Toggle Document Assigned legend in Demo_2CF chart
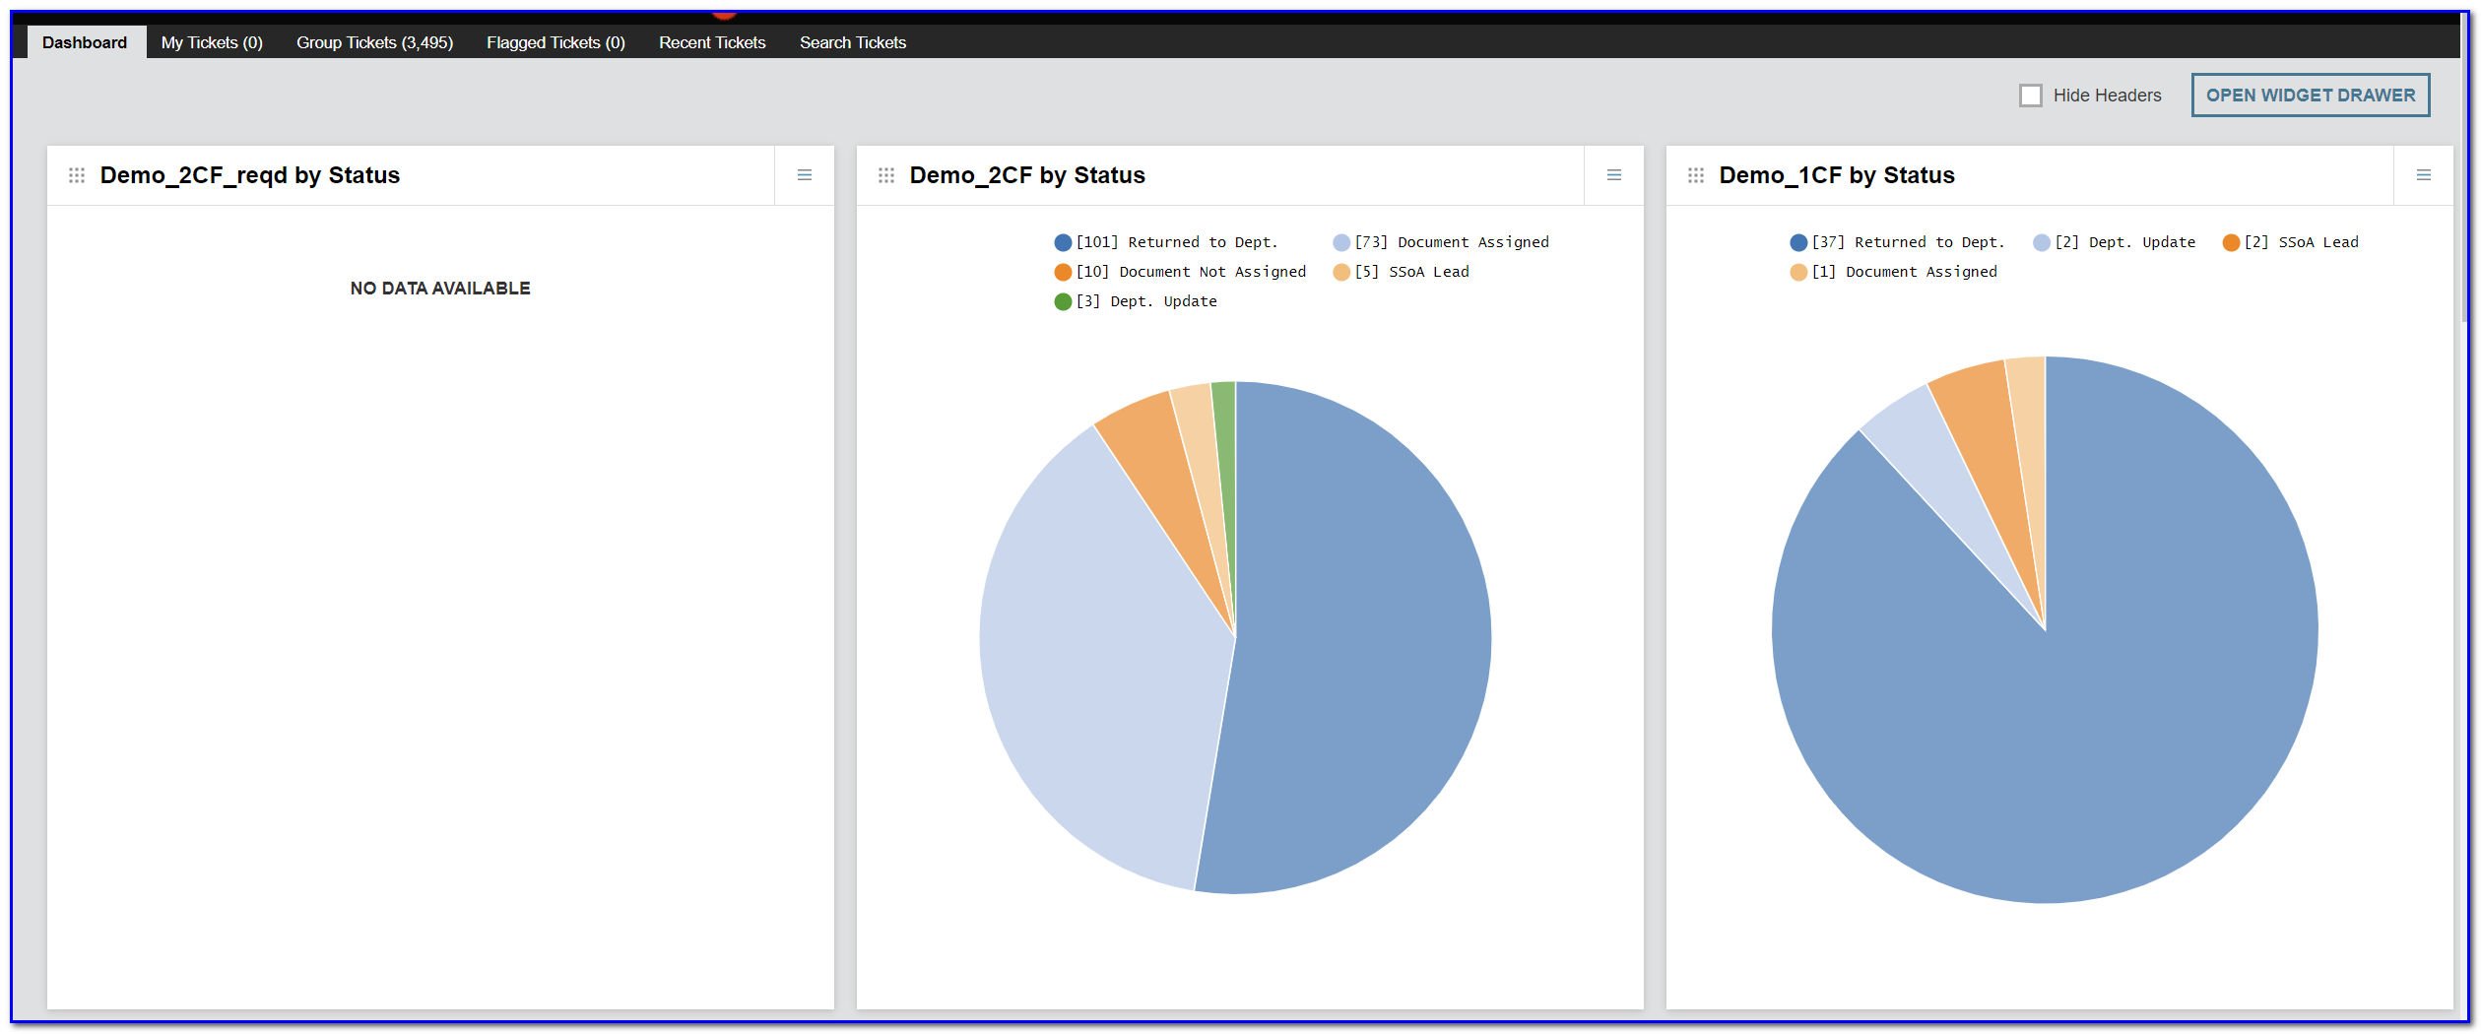 pos(1441,242)
